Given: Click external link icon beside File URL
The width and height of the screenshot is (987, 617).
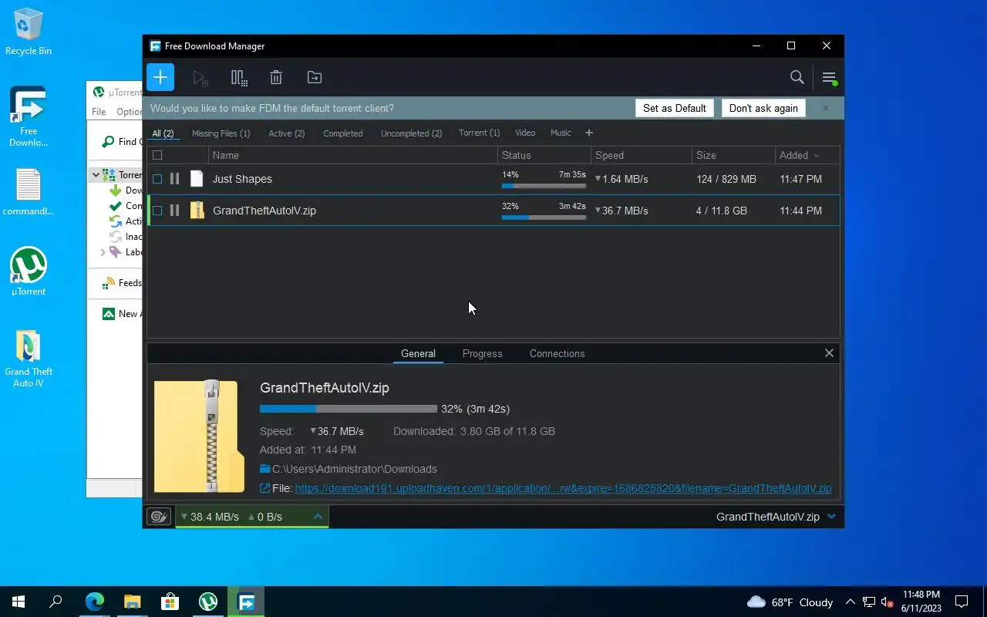Looking at the screenshot, I should [x=264, y=488].
